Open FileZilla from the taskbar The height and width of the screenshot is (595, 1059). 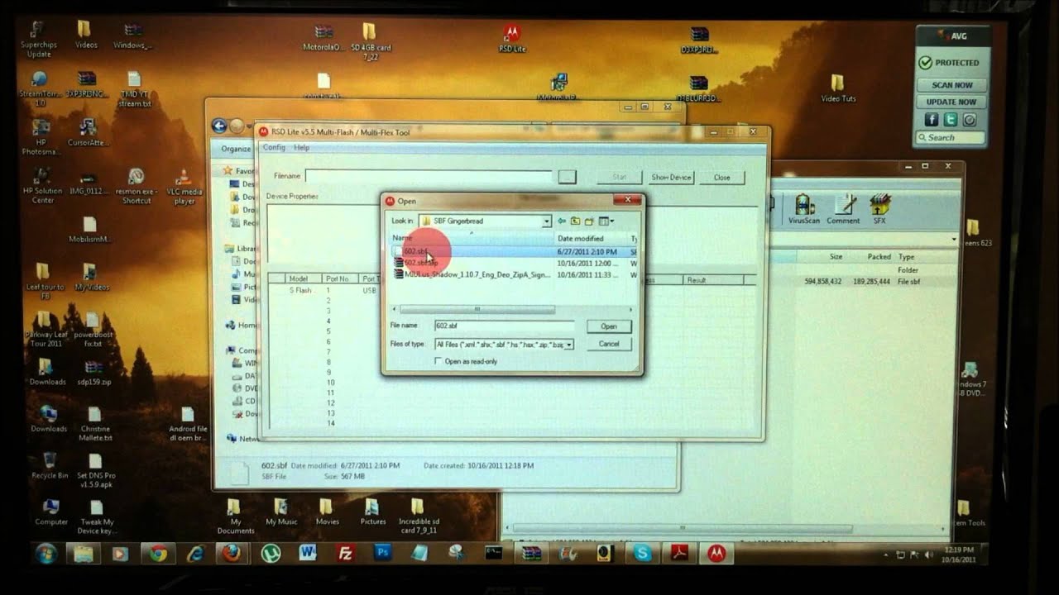click(345, 552)
